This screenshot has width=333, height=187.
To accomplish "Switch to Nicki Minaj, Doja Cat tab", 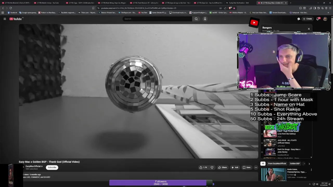I will coord(112,3).
